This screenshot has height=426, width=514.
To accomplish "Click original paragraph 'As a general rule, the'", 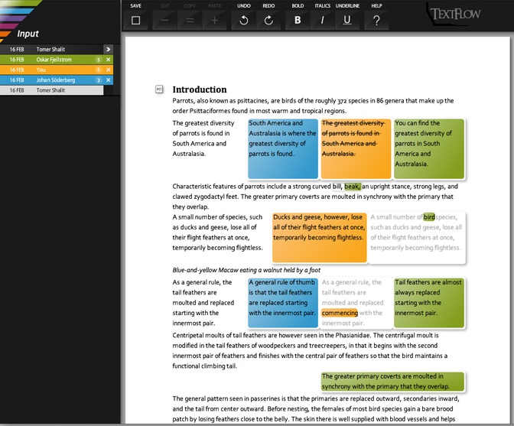I will point(203,302).
